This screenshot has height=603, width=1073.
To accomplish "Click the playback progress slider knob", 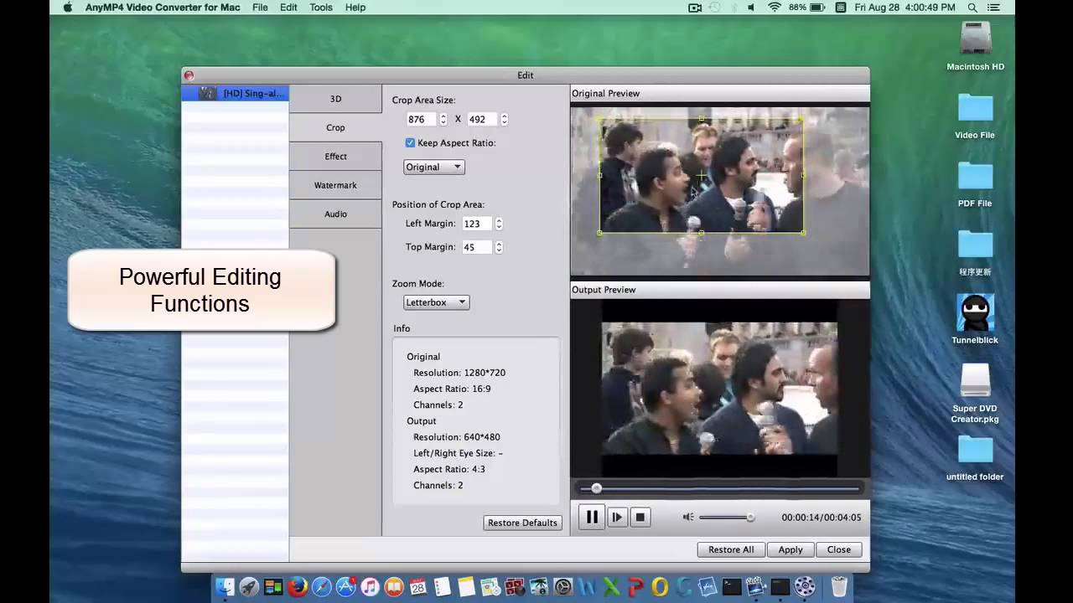I will (597, 488).
